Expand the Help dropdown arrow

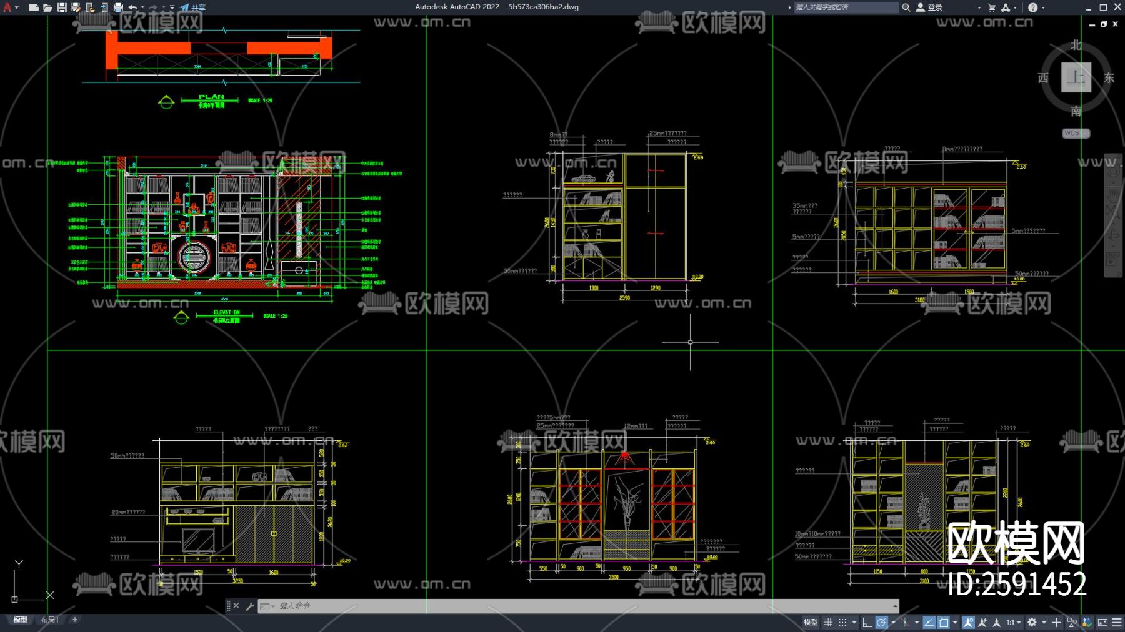(x=1043, y=7)
